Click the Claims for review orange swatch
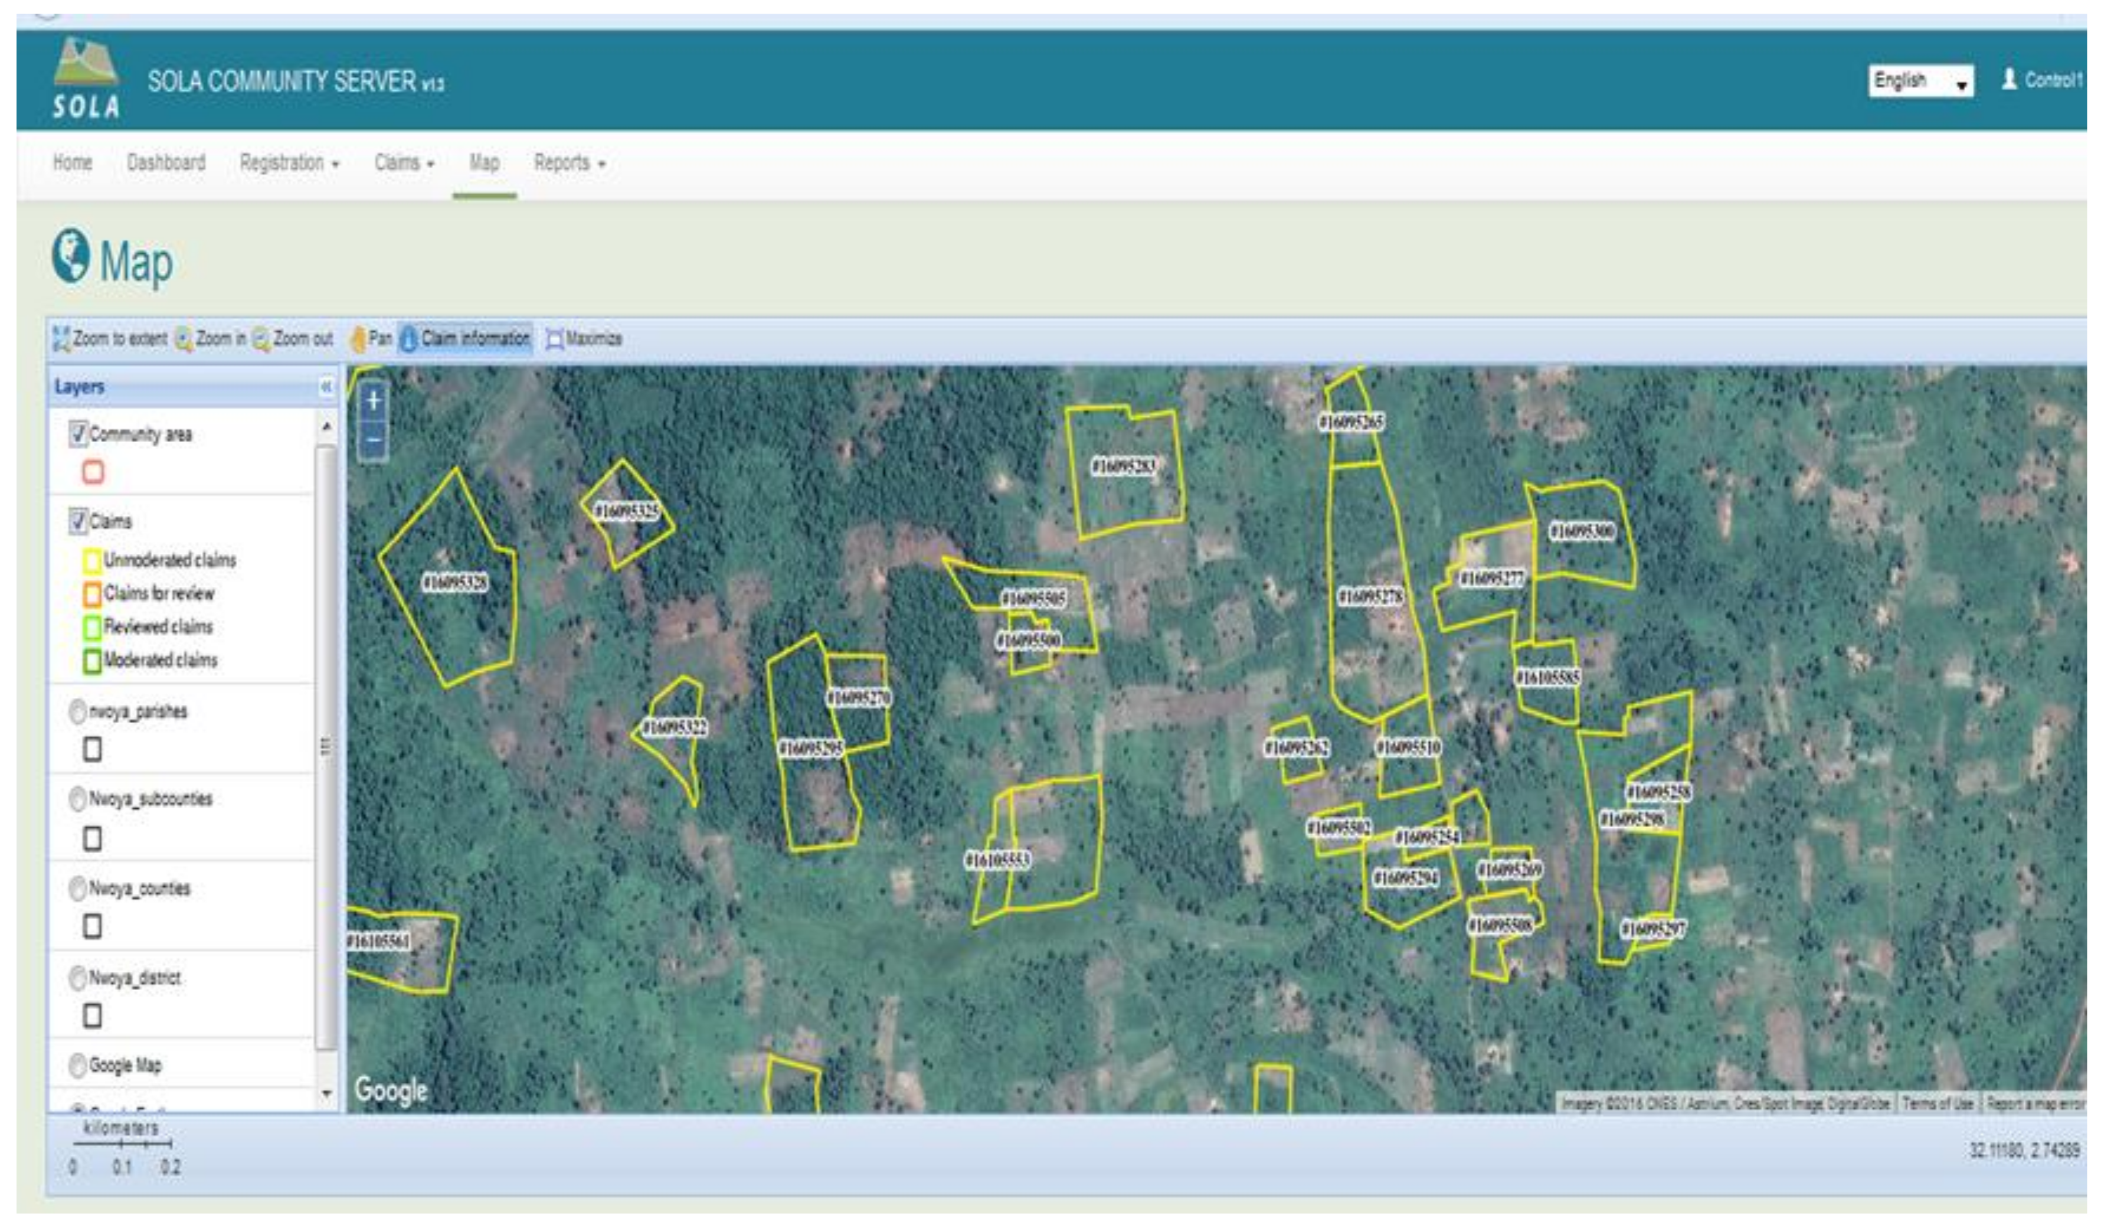Screen dimensions: 2101x1228 pos(91,594)
